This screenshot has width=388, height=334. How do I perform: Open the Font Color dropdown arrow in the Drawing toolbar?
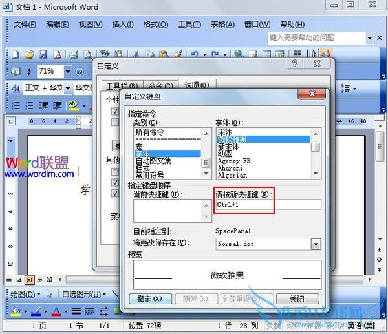pos(66,311)
